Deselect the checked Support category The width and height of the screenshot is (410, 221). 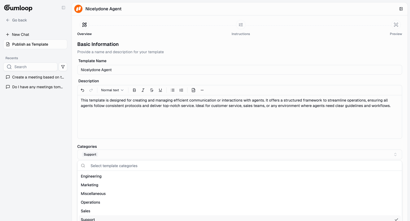tap(240, 219)
